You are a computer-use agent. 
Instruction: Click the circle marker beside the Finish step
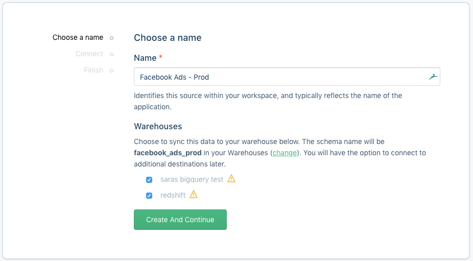(112, 70)
